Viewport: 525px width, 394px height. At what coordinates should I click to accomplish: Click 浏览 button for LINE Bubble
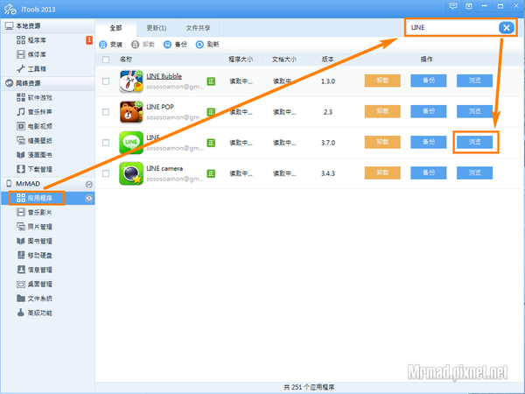tap(475, 81)
